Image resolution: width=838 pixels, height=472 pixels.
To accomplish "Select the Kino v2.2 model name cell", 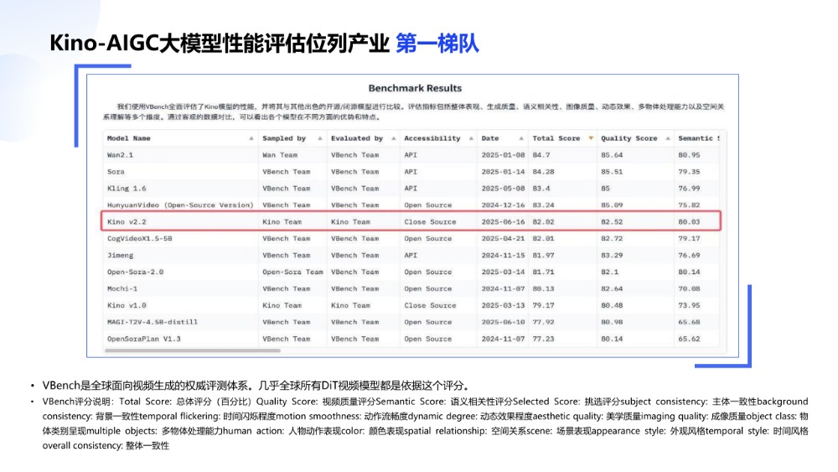I will coord(127,222).
